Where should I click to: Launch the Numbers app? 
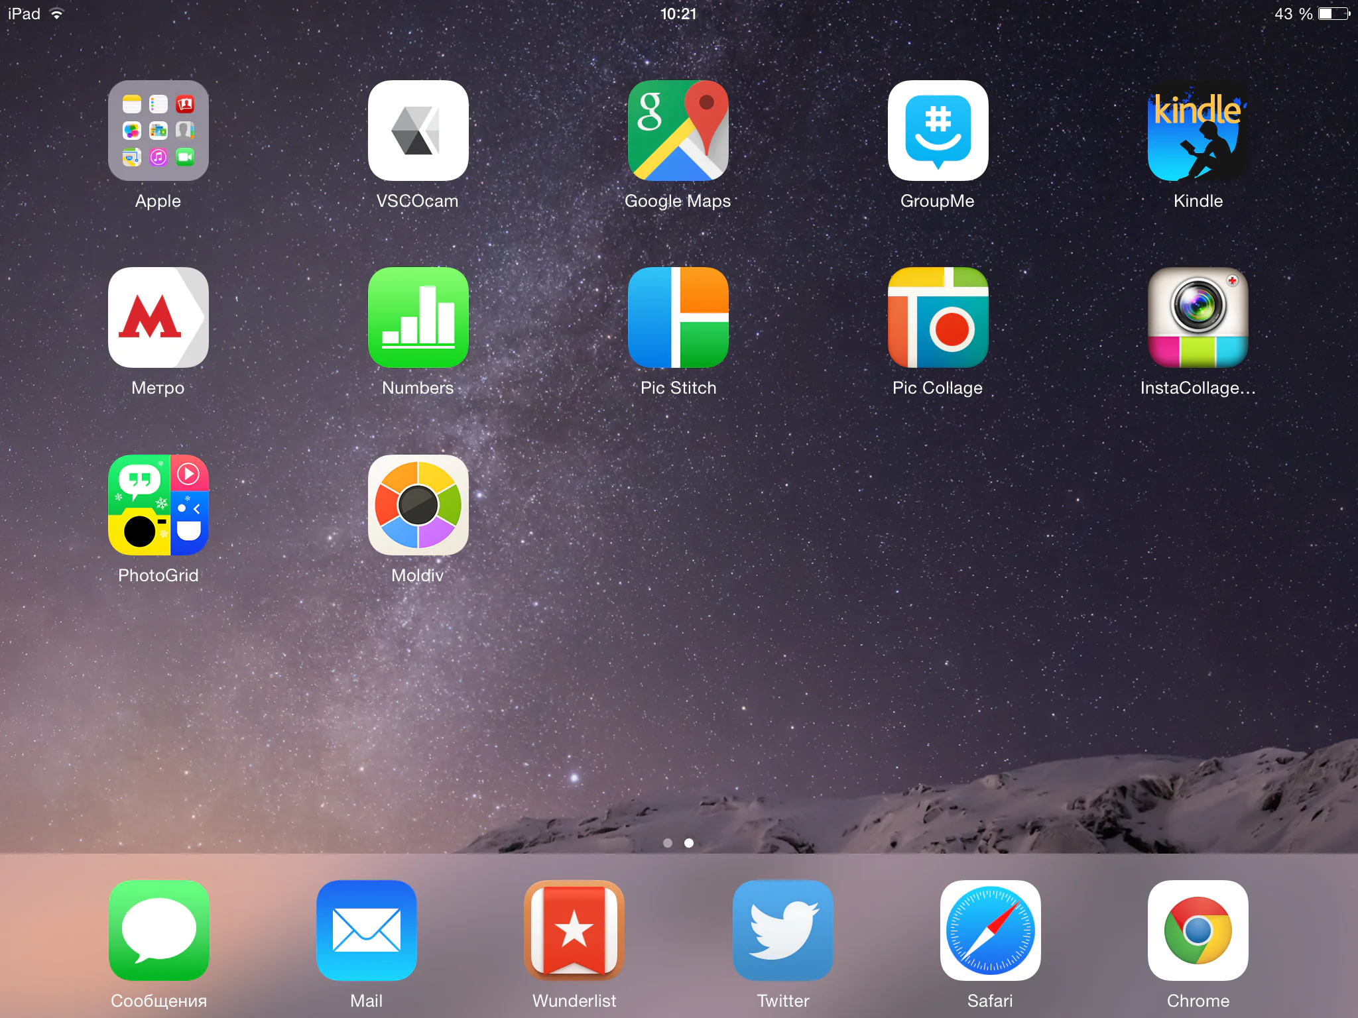click(418, 317)
